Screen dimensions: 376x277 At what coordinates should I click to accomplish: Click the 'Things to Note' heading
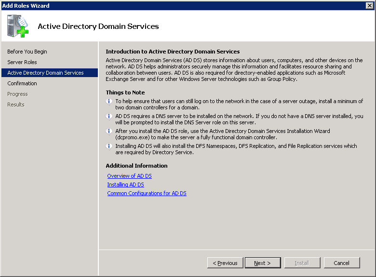coord(125,92)
